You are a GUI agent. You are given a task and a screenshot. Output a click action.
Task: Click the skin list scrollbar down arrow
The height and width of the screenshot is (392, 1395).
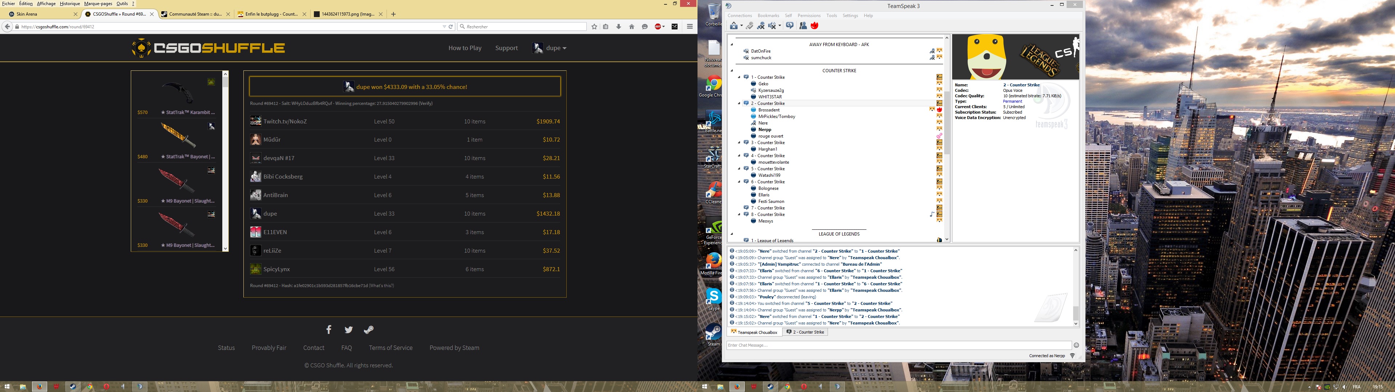coord(225,249)
